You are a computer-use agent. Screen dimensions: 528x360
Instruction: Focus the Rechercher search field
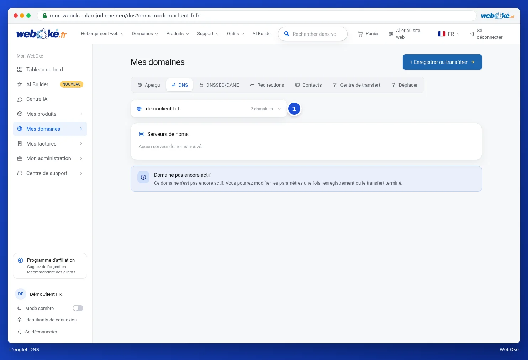[x=313, y=34]
